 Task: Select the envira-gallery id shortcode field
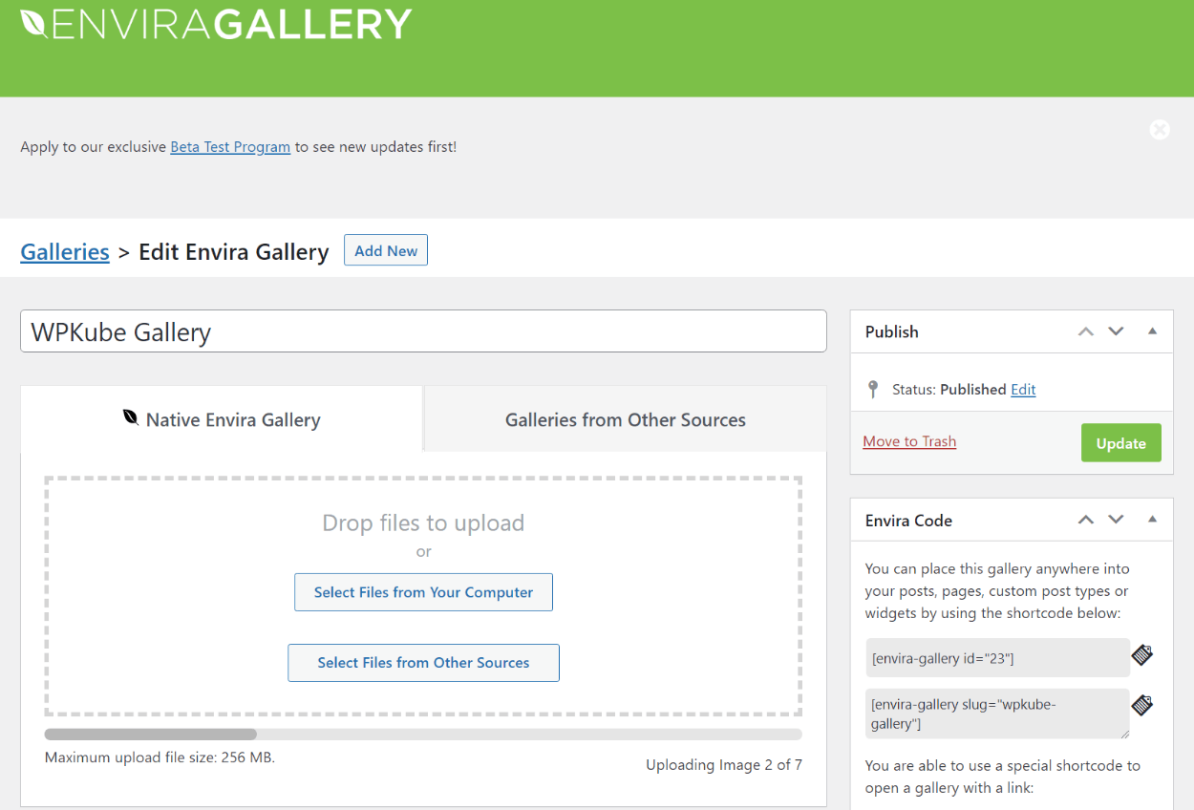point(997,658)
